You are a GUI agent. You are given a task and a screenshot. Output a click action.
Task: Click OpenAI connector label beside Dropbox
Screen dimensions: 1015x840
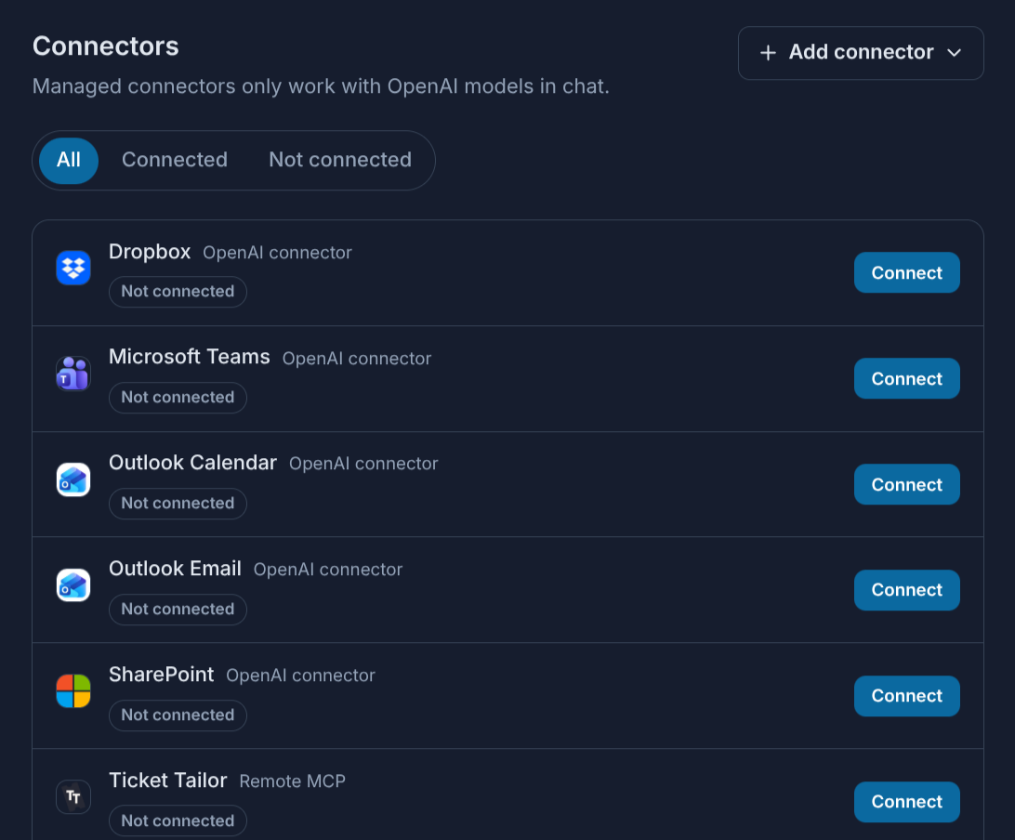(278, 253)
